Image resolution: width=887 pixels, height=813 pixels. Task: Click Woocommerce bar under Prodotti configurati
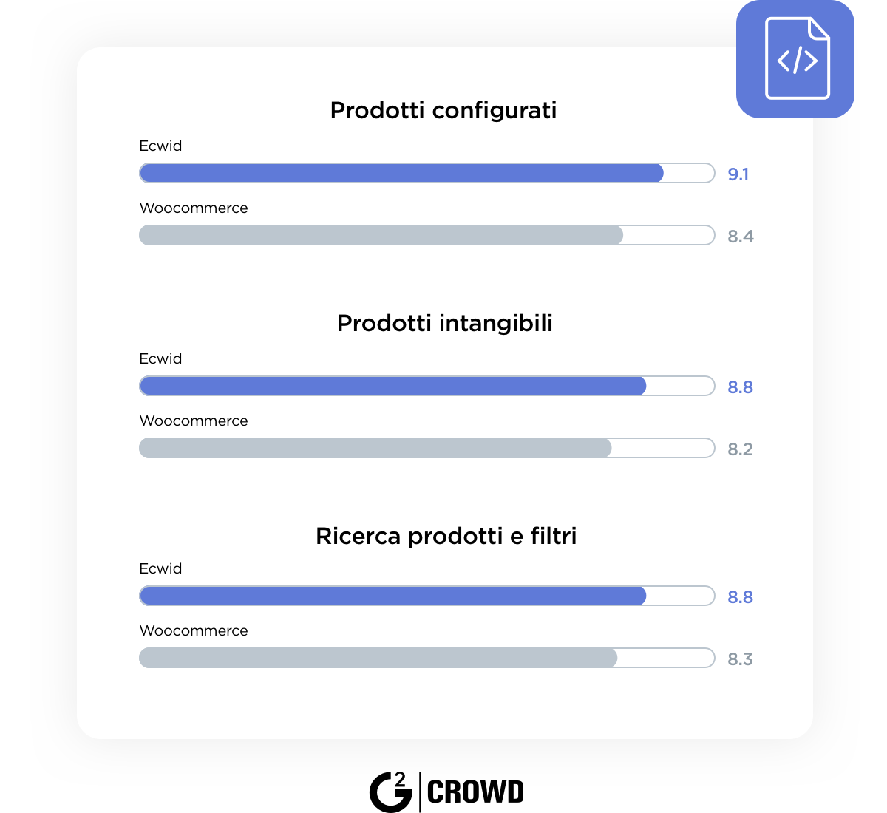pos(427,235)
